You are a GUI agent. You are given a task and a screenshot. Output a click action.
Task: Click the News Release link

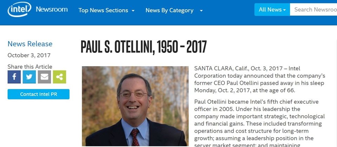[x=30, y=44]
